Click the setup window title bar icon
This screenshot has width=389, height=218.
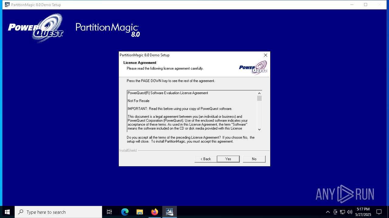pyautogui.click(x=7, y=5)
